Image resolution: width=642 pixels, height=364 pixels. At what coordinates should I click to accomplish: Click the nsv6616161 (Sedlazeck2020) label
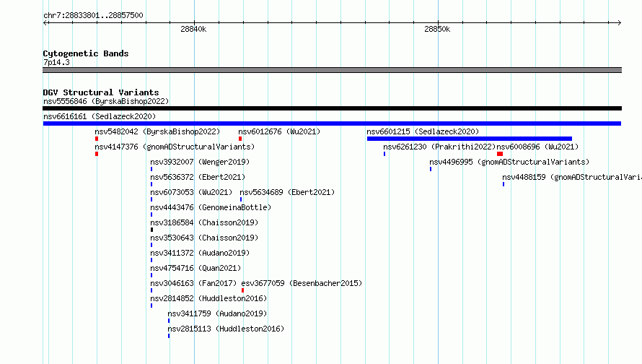coord(100,116)
